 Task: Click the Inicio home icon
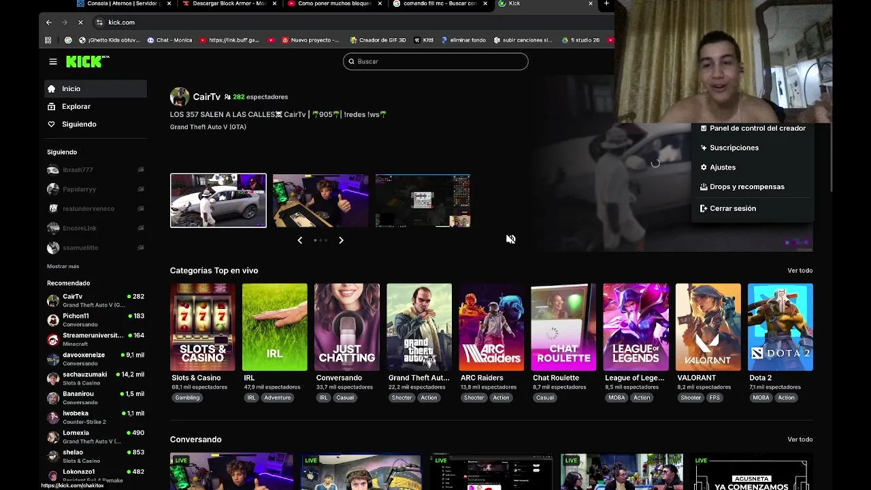click(x=51, y=88)
